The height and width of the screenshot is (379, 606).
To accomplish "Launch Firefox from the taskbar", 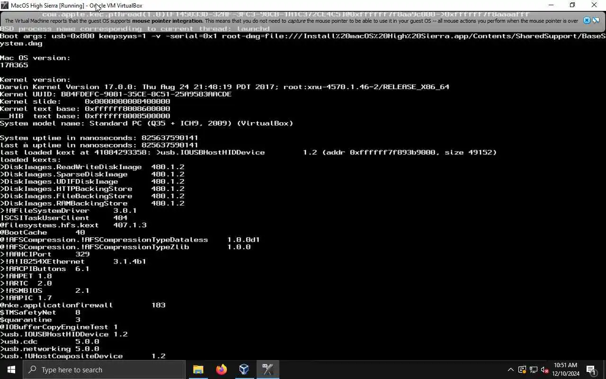I will pyautogui.click(x=221, y=370).
